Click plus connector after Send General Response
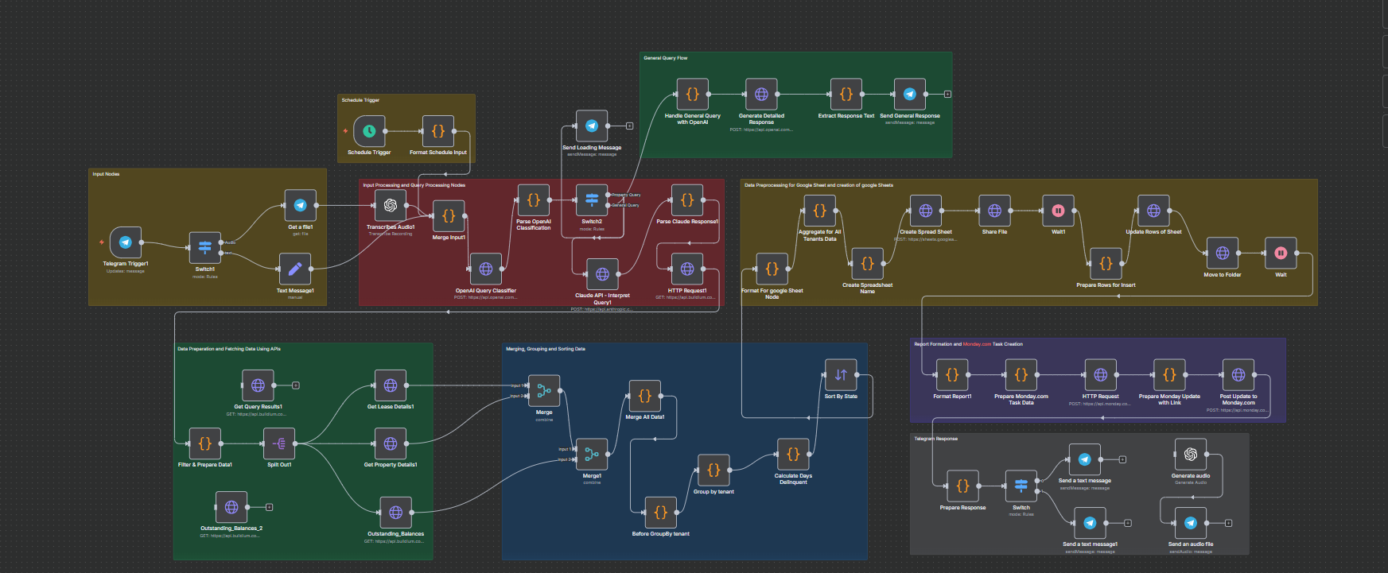The height and width of the screenshot is (573, 1388). tap(947, 95)
